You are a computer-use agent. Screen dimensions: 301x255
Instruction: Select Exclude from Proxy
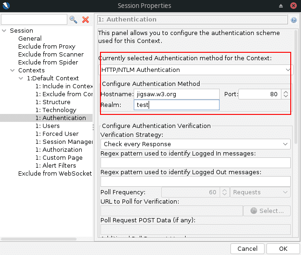[47, 46]
